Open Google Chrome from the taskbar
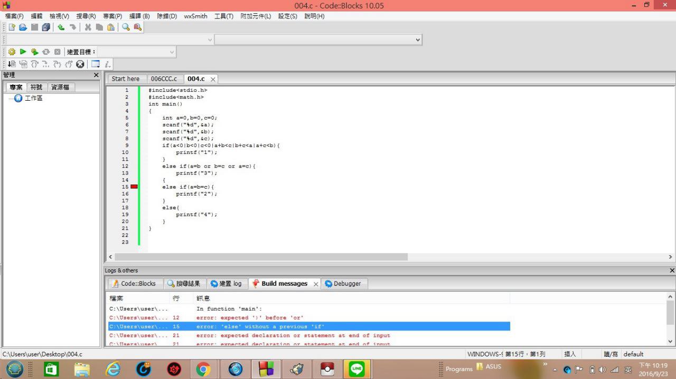This screenshot has width=676, height=379. (x=203, y=369)
